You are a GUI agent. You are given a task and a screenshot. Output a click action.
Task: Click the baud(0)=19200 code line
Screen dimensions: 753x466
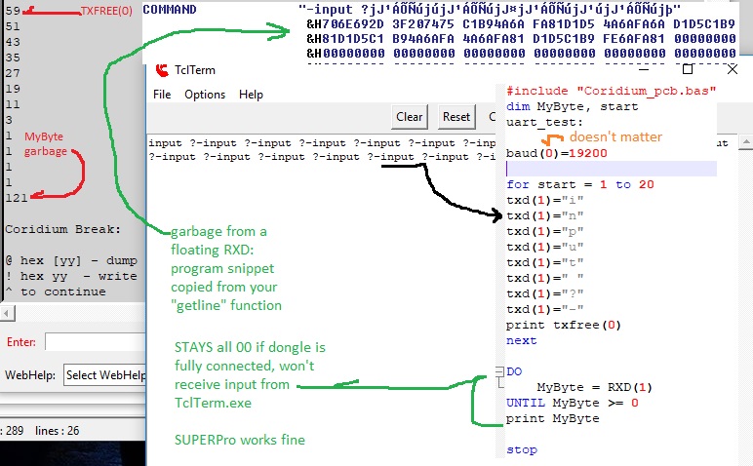tap(556, 154)
